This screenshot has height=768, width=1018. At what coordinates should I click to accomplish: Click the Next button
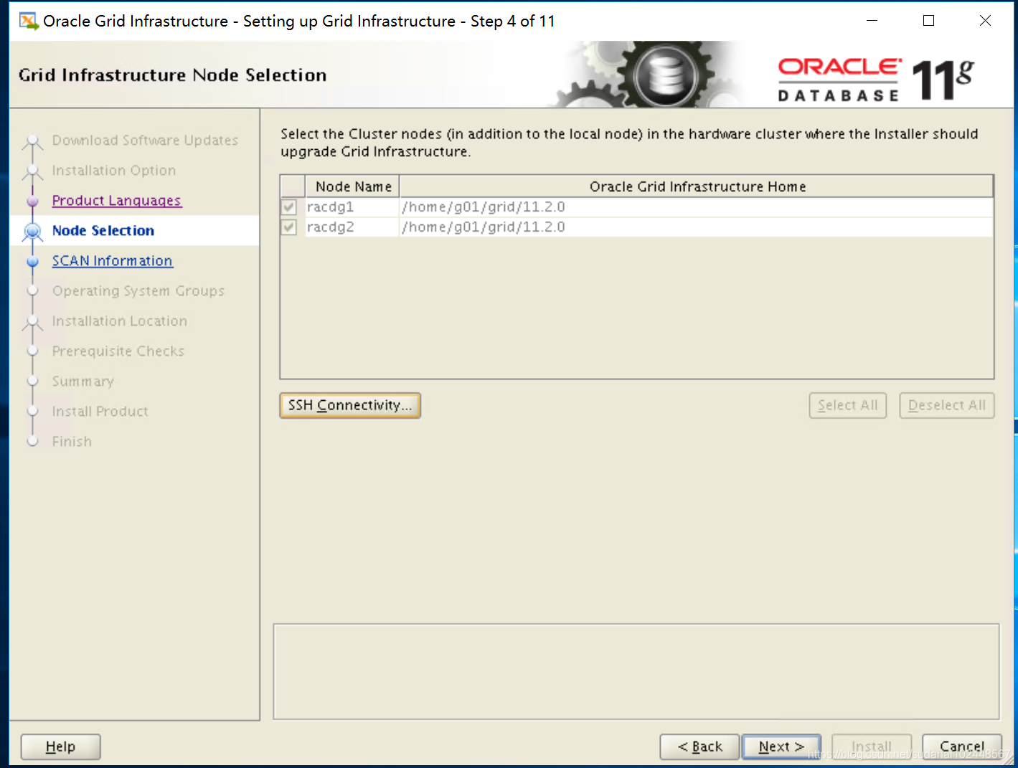tap(781, 746)
